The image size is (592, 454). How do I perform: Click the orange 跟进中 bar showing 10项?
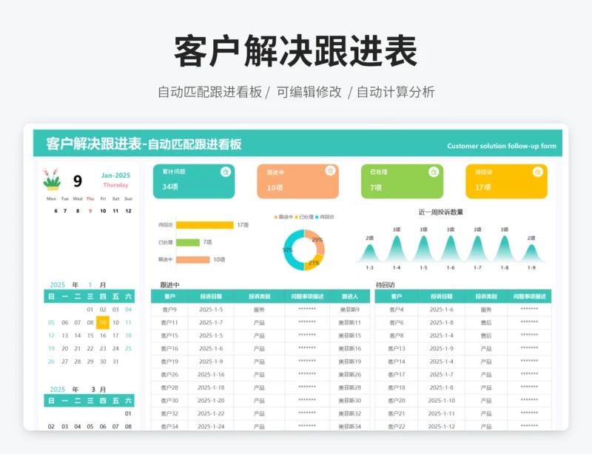(x=193, y=259)
